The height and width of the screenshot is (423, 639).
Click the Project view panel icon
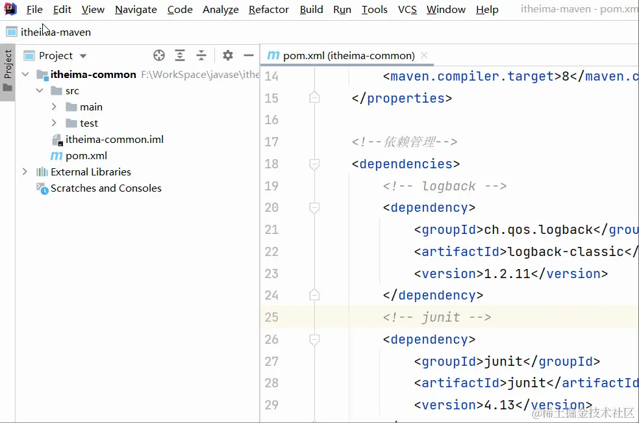(x=29, y=55)
